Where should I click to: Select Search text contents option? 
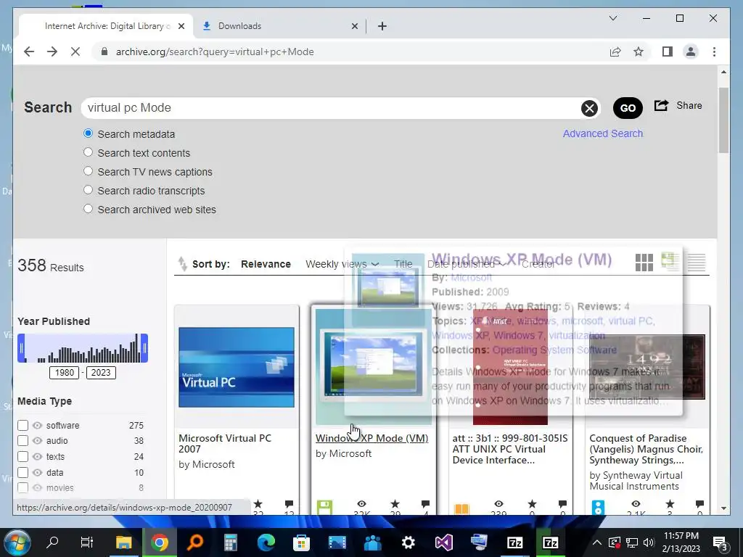click(88, 152)
